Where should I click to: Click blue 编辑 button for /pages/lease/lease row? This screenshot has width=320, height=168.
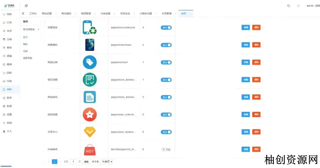point(246,45)
